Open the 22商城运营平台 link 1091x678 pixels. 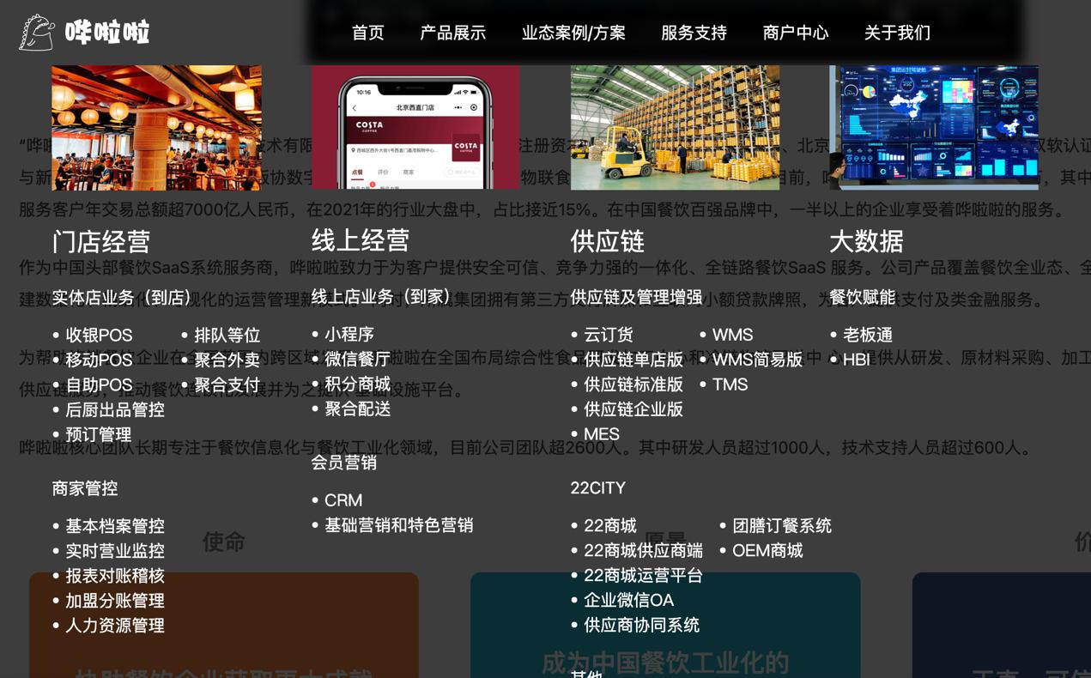(644, 575)
